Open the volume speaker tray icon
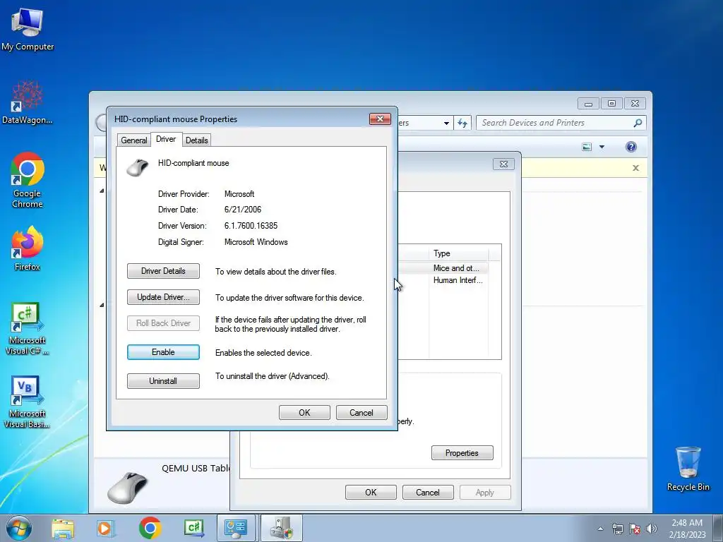 point(652,529)
